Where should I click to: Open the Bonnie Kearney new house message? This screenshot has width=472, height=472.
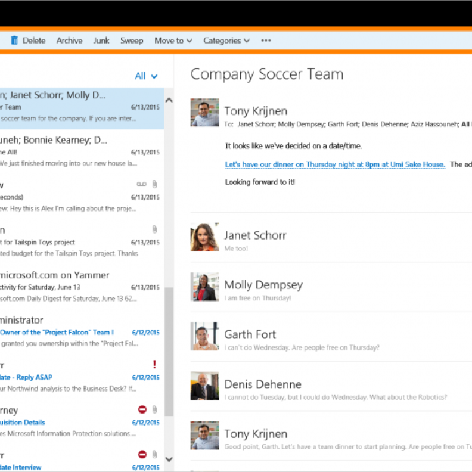[x=82, y=152]
